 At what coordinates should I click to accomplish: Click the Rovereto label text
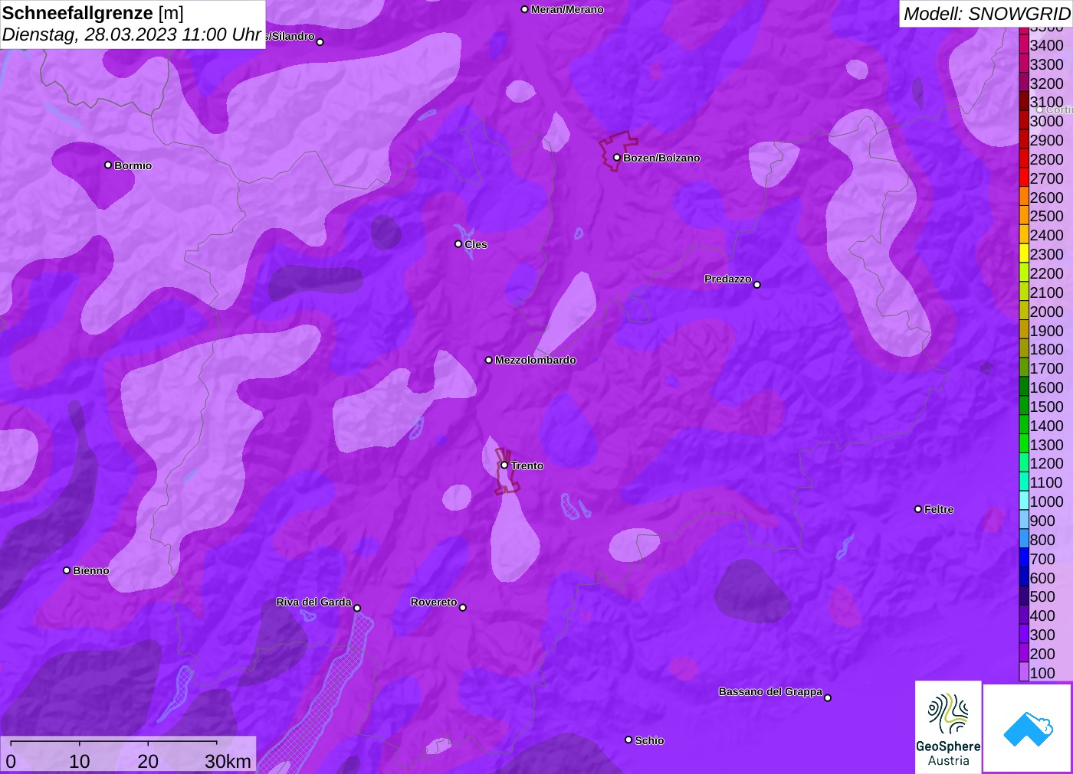pyautogui.click(x=434, y=602)
